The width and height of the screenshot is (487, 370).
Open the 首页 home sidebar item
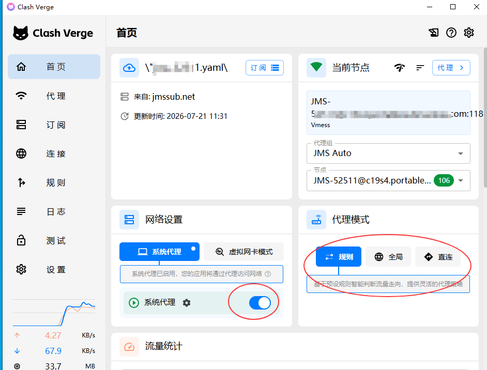tap(54, 67)
